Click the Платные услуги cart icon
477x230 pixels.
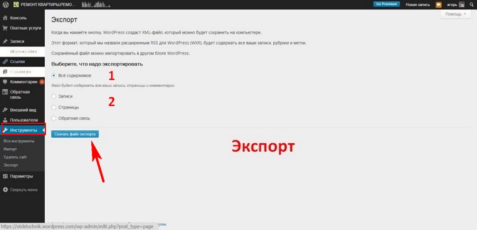point(5,28)
